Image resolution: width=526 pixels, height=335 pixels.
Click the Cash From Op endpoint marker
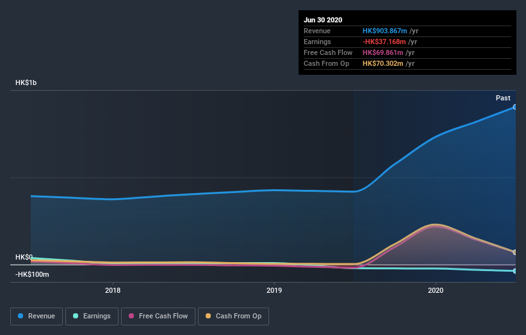pos(515,252)
